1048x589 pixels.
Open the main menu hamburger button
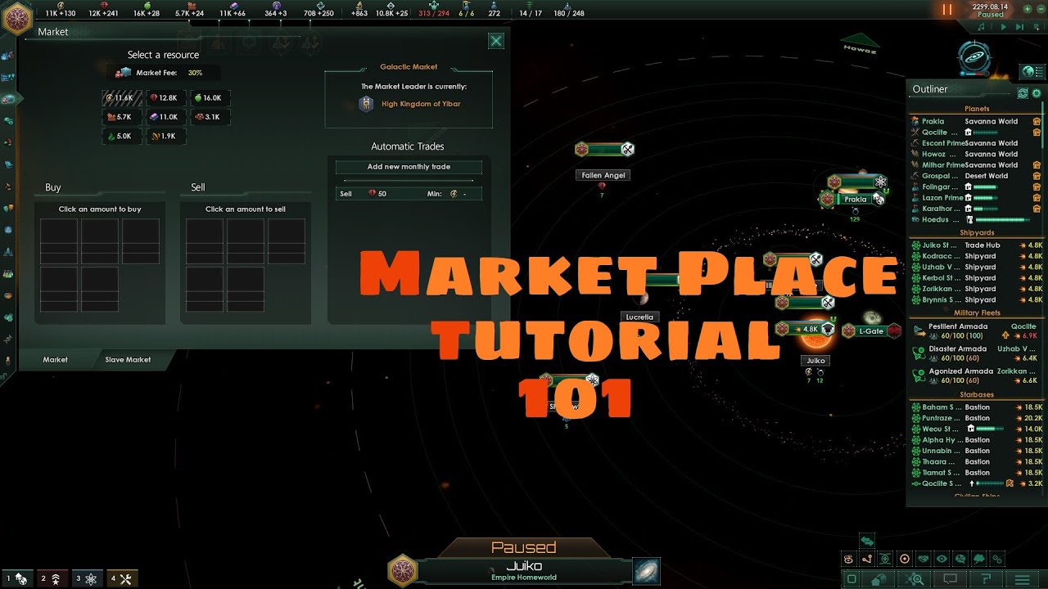(1023, 579)
